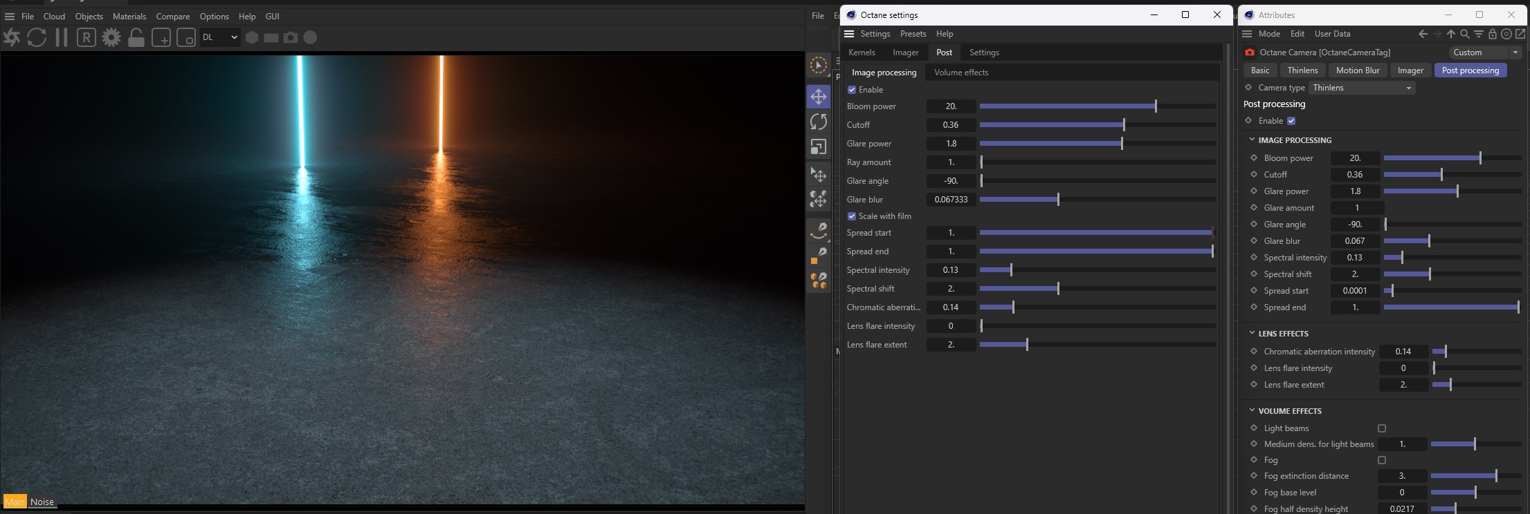Restart the render with the circular arrows icon
This screenshot has width=1530, height=514.
pos(37,37)
